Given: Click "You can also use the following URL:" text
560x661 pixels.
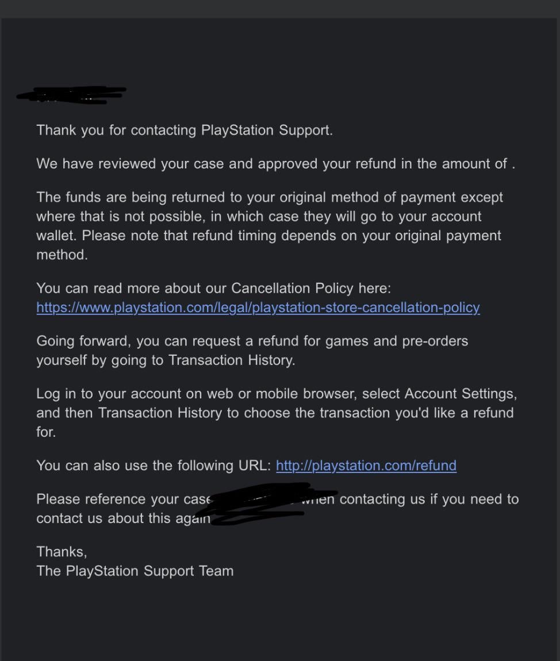Looking at the screenshot, I should coord(154,466).
